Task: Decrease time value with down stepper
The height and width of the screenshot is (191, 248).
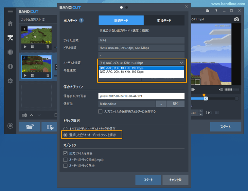Action: (x=201, y=114)
